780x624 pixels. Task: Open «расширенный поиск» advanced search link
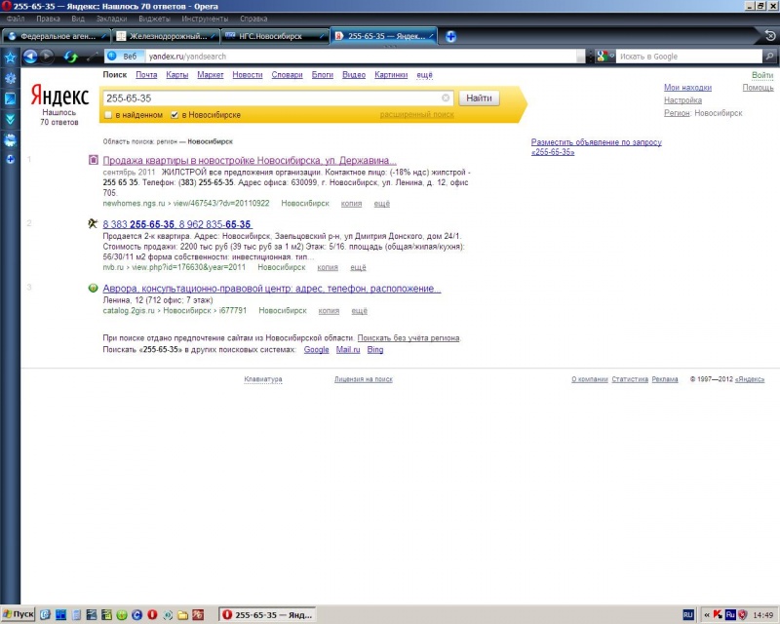(417, 114)
